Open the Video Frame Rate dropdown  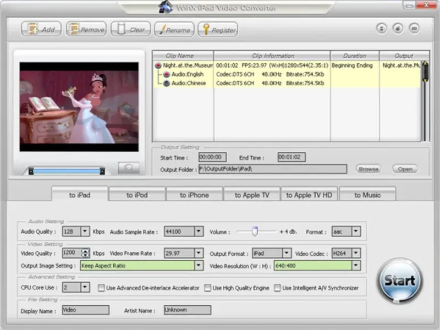coord(199,253)
